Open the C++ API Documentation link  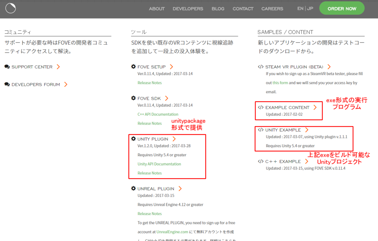(x=158, y=114)
